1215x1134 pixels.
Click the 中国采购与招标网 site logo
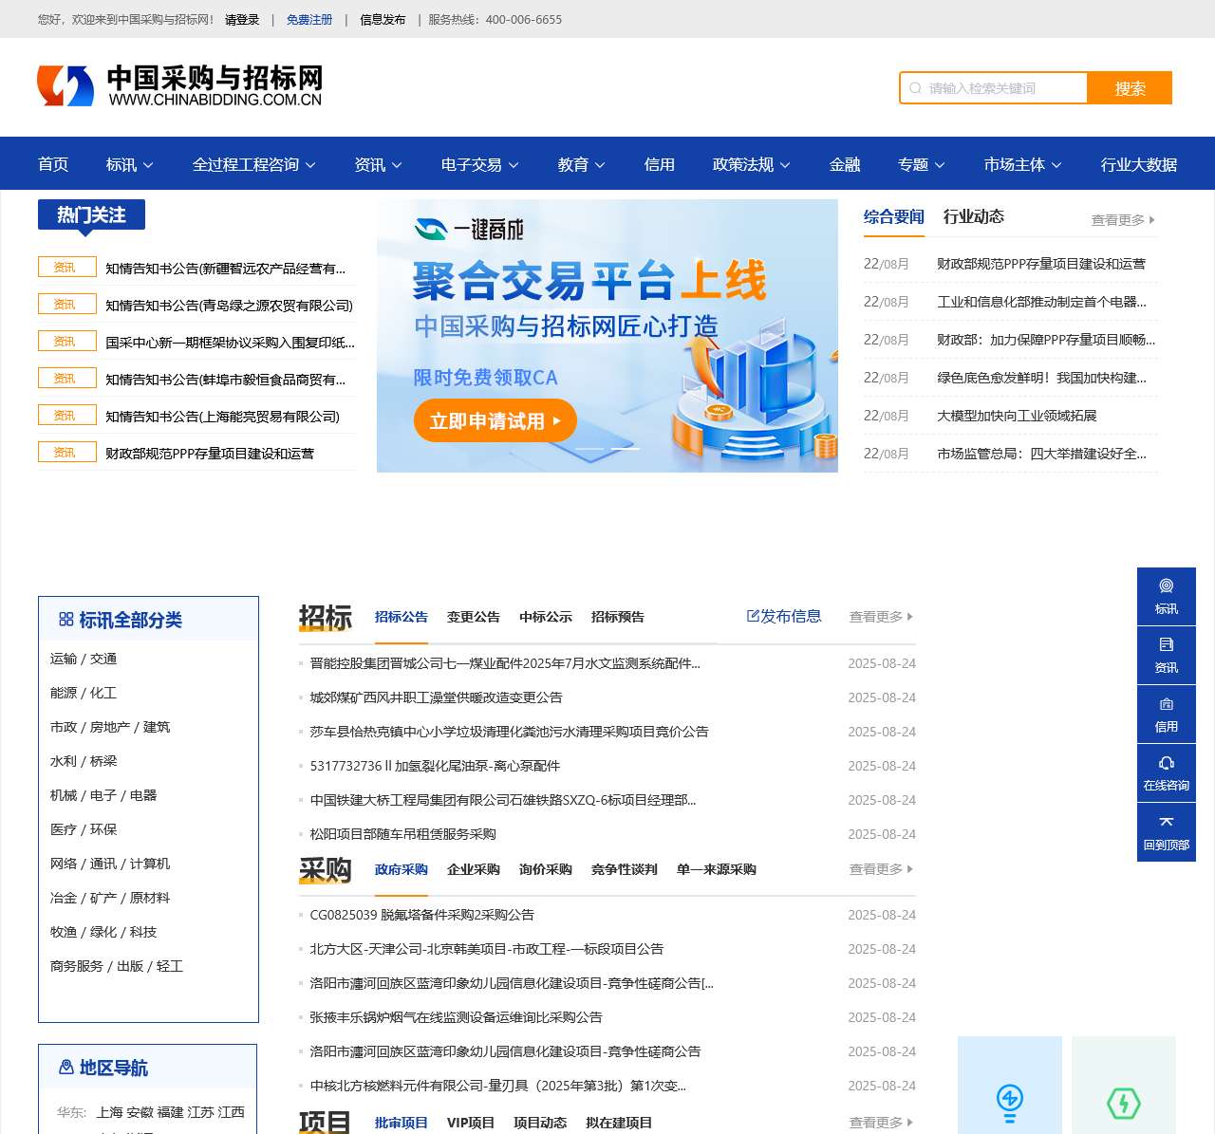[180, 86]
